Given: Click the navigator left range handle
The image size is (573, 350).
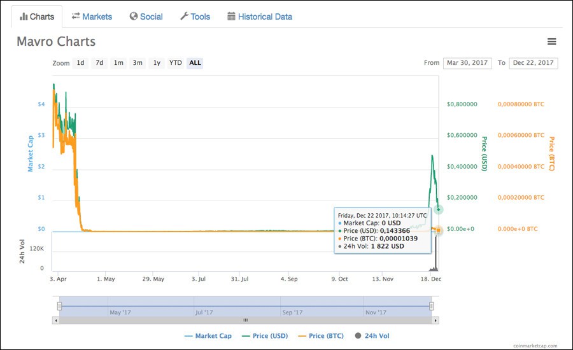Looking at the screenshot, I should point(59,306).
